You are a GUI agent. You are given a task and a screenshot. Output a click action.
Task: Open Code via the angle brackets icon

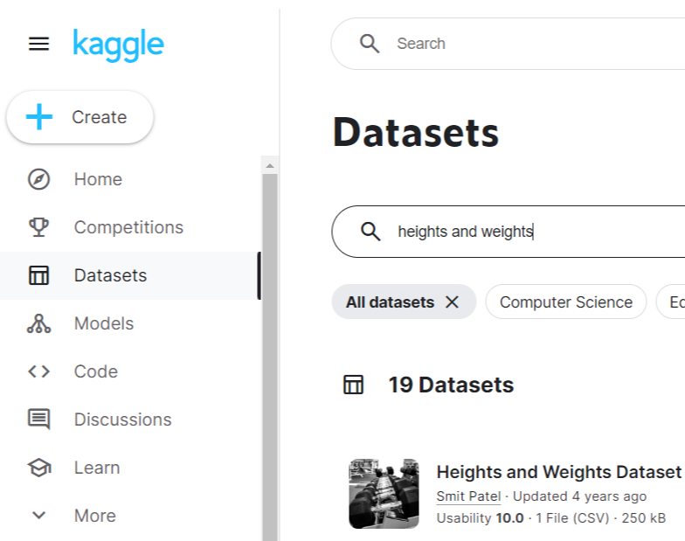coord(38,371)
